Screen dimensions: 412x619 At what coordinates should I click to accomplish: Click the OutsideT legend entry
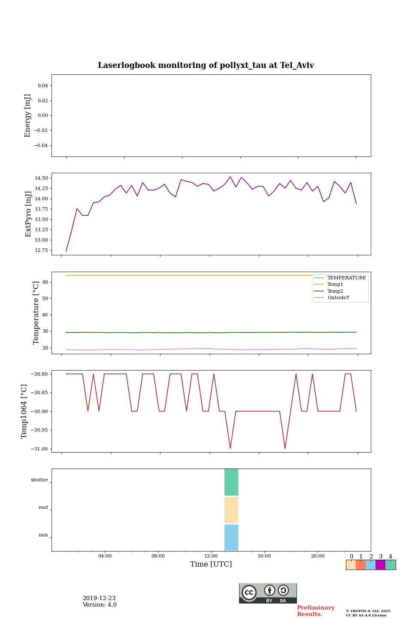(332, 297)
